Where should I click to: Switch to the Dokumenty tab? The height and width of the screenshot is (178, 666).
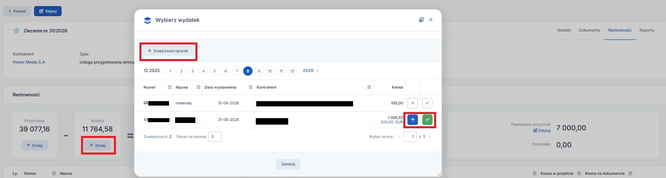click(x=589, y=30)
